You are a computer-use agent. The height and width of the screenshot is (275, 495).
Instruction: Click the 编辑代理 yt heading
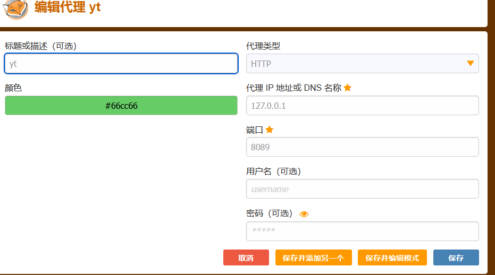(68, 7)
